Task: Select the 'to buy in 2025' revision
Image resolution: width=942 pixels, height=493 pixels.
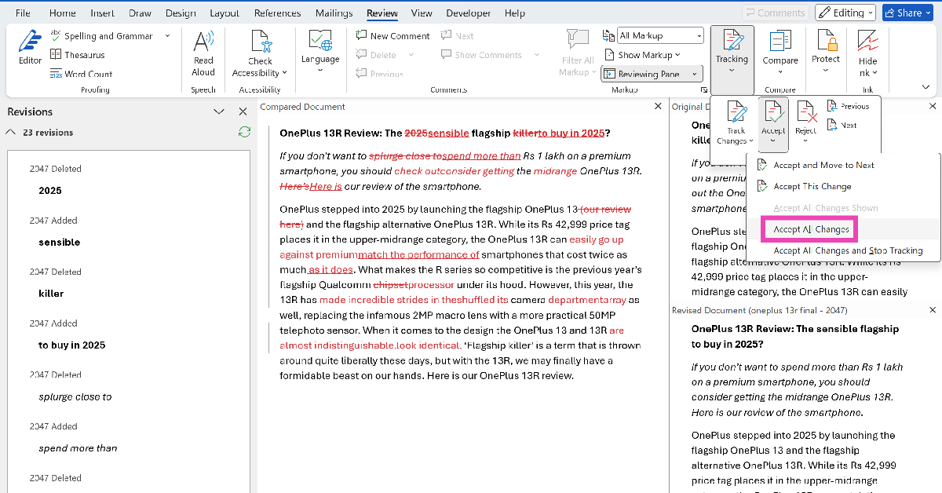Action: [71, 345]
